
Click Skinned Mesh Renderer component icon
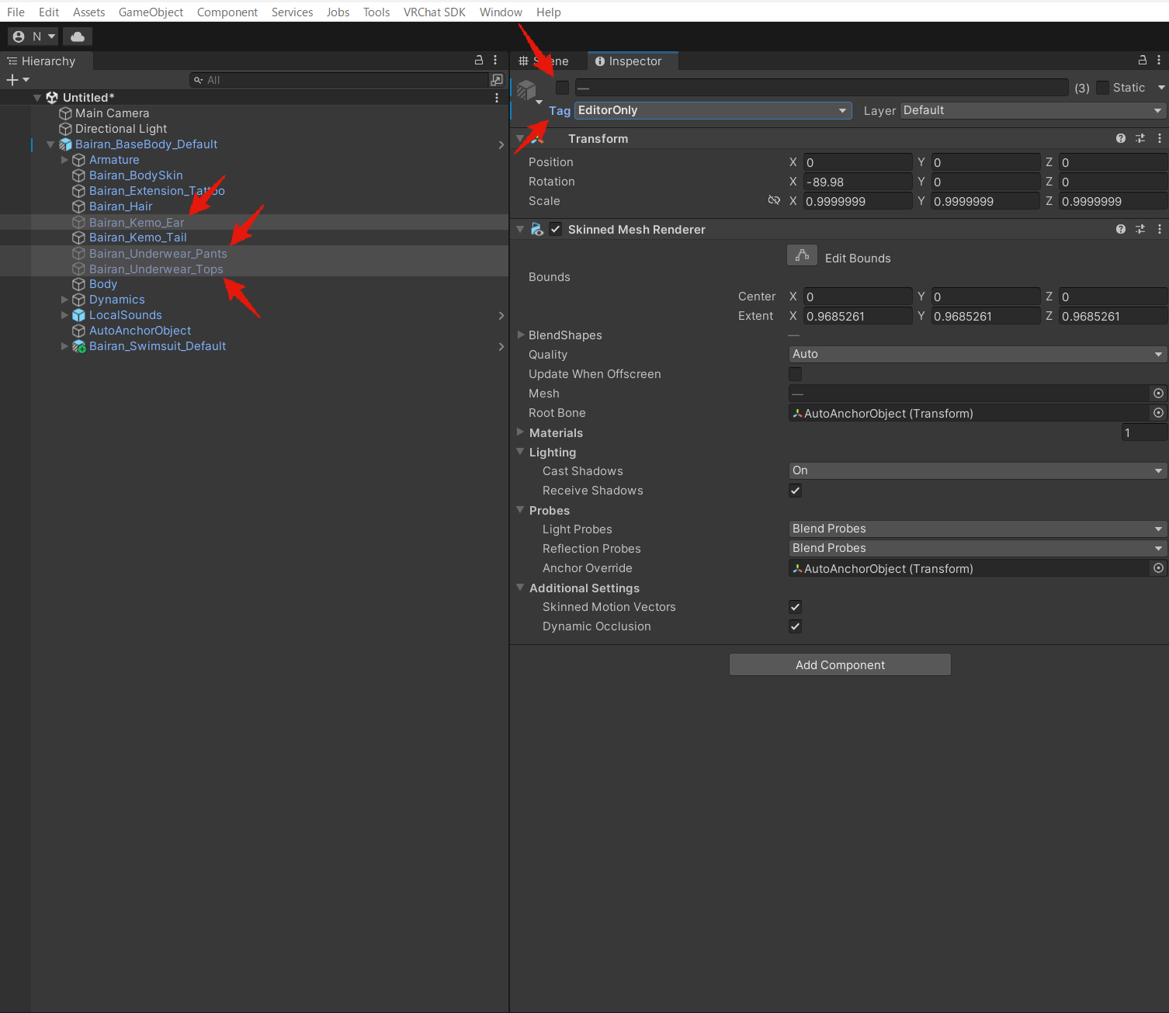[537, 229]
